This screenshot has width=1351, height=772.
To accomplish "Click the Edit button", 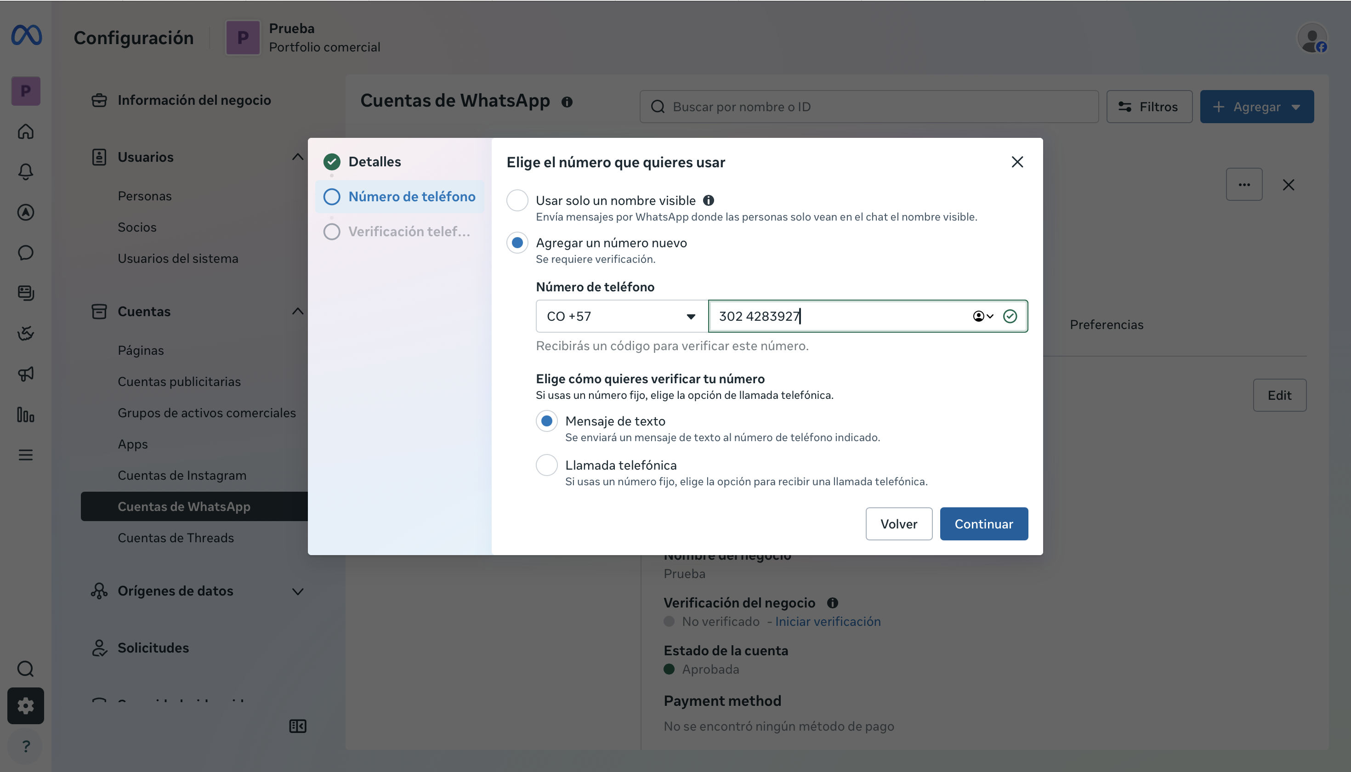I will pyautogui.click(x=1279, y=395).
